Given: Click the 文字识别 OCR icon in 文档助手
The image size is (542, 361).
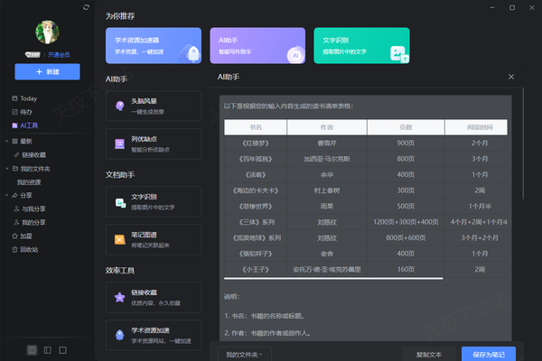Looking at the screenshot, I should 119,204.
